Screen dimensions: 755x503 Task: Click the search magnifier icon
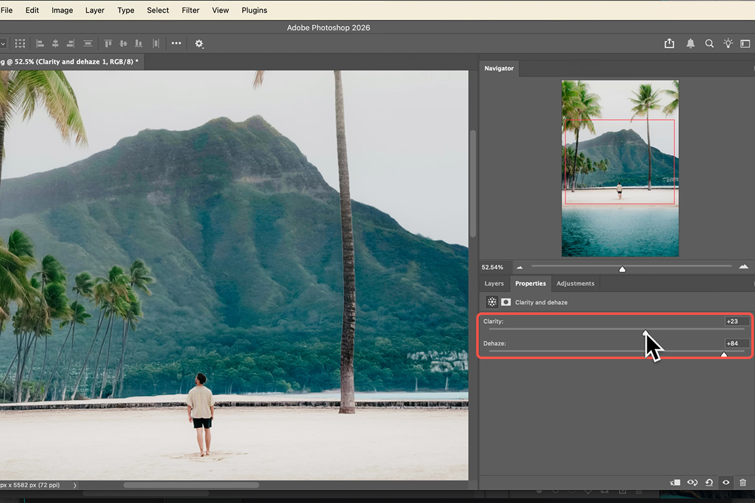tap(709, 43)
